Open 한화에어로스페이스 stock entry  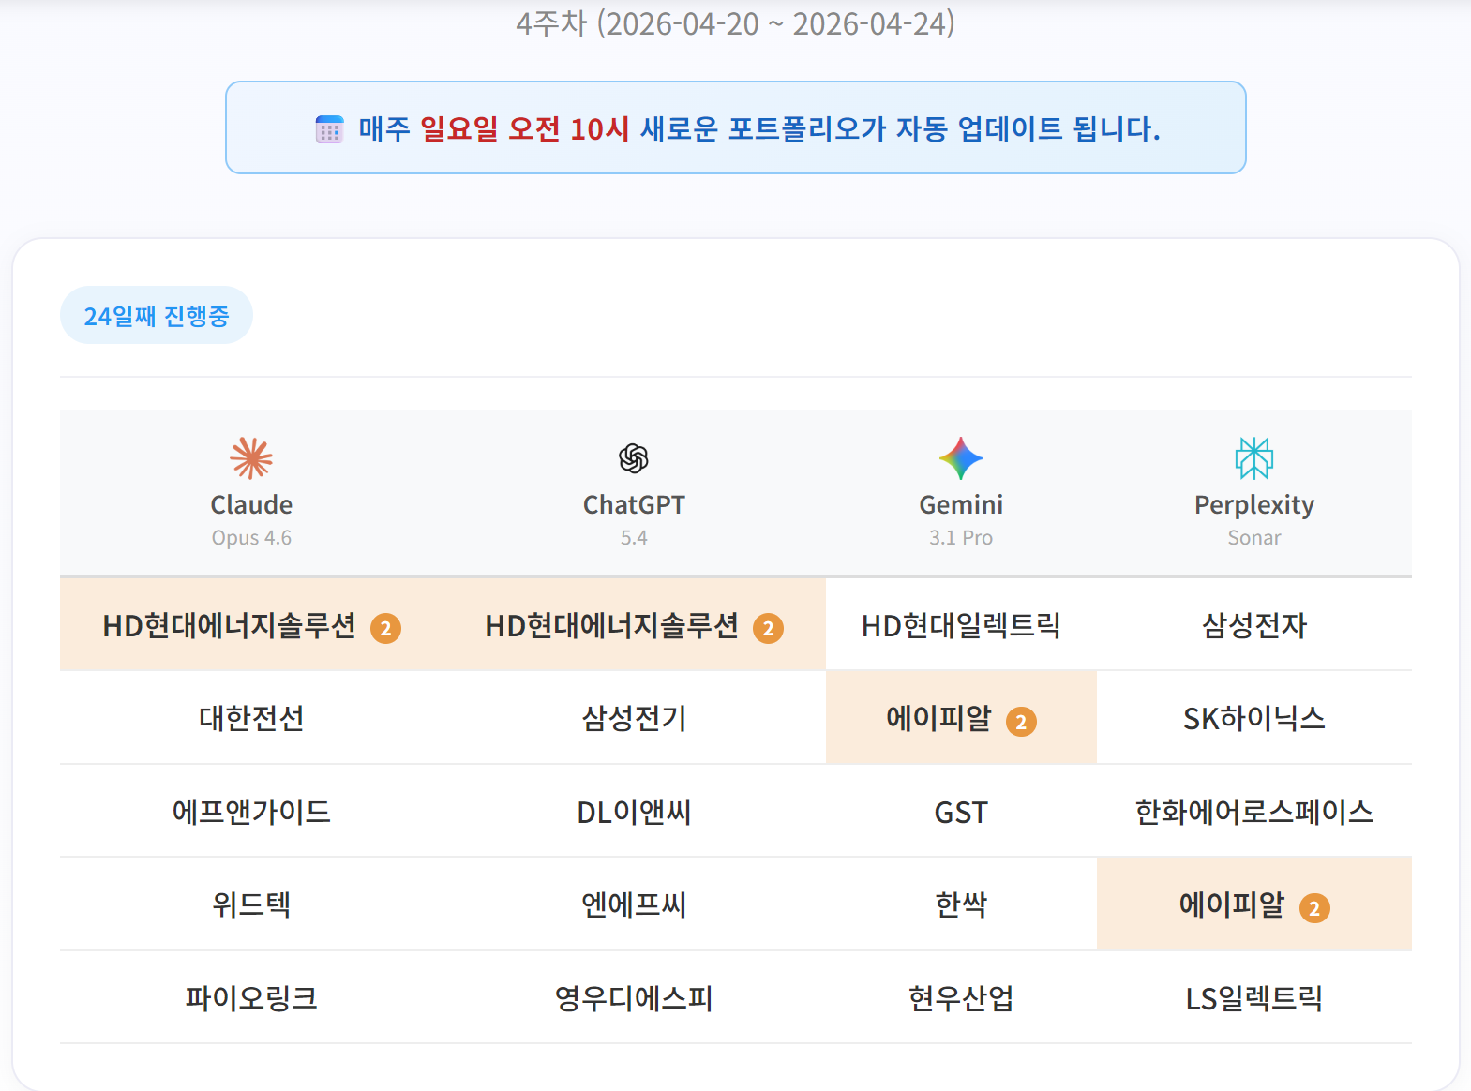(1253, 812)
